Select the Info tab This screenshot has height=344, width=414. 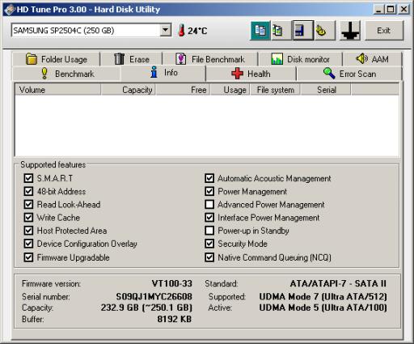[x=163, y=73]
